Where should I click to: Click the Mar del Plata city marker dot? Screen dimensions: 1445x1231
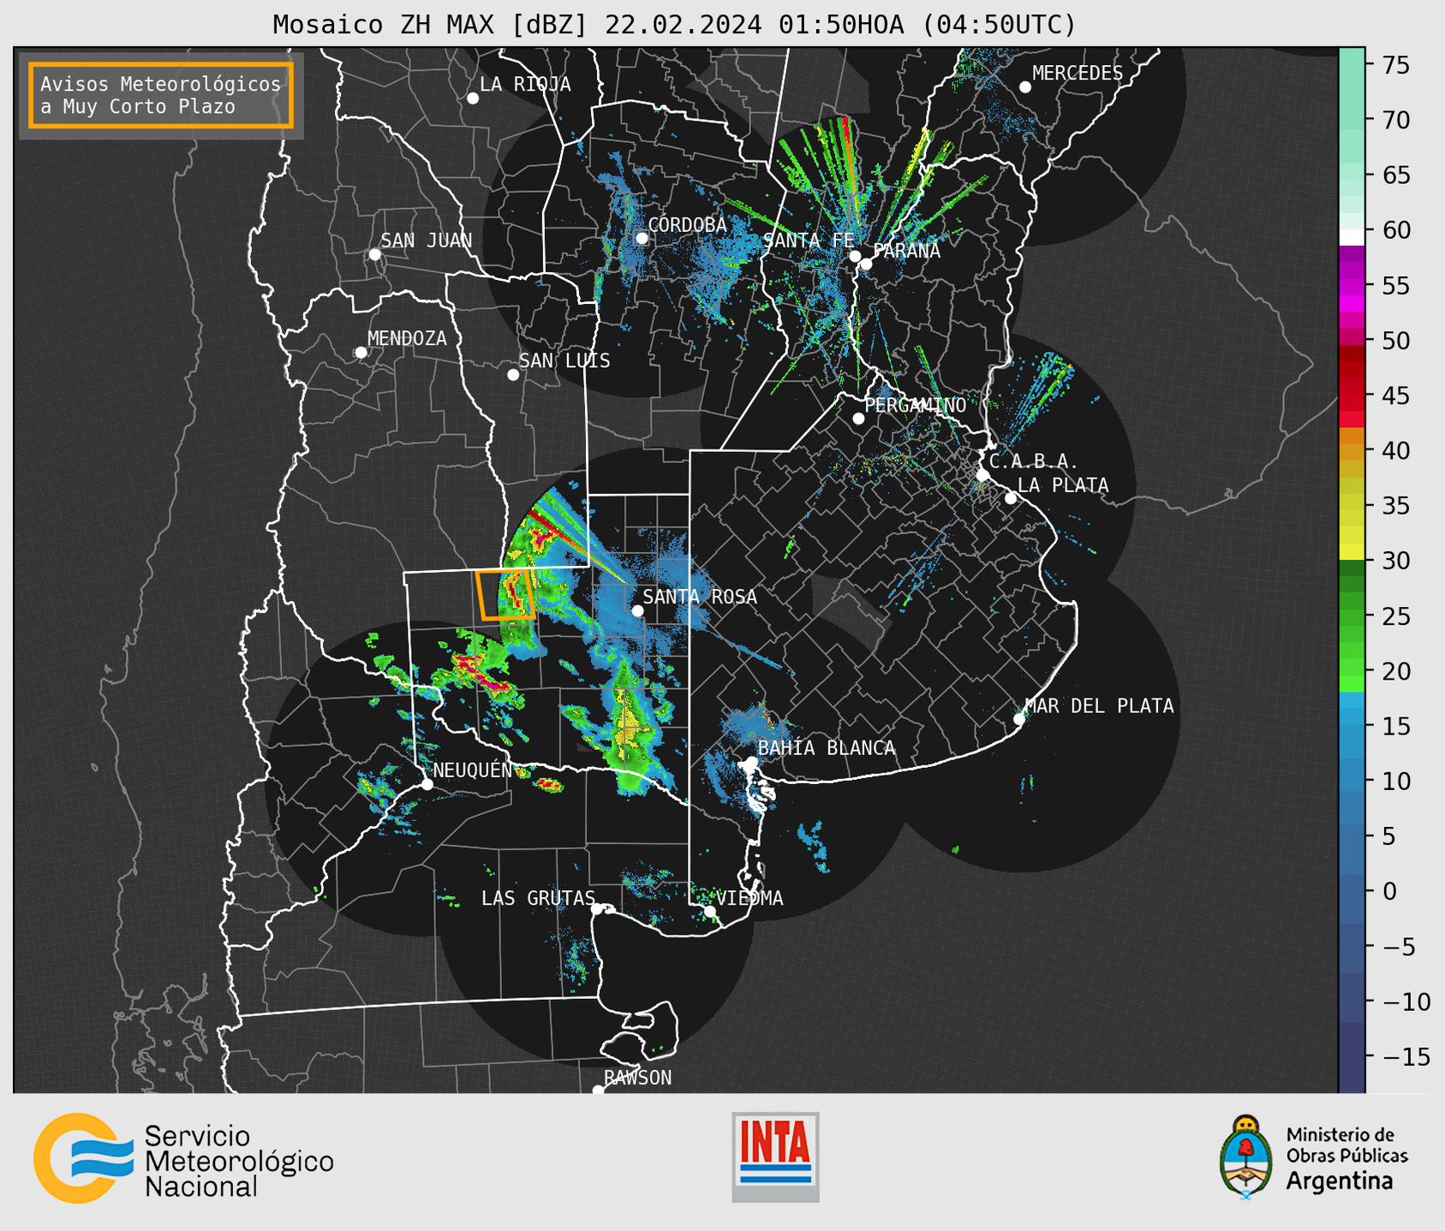[1019, 719]
